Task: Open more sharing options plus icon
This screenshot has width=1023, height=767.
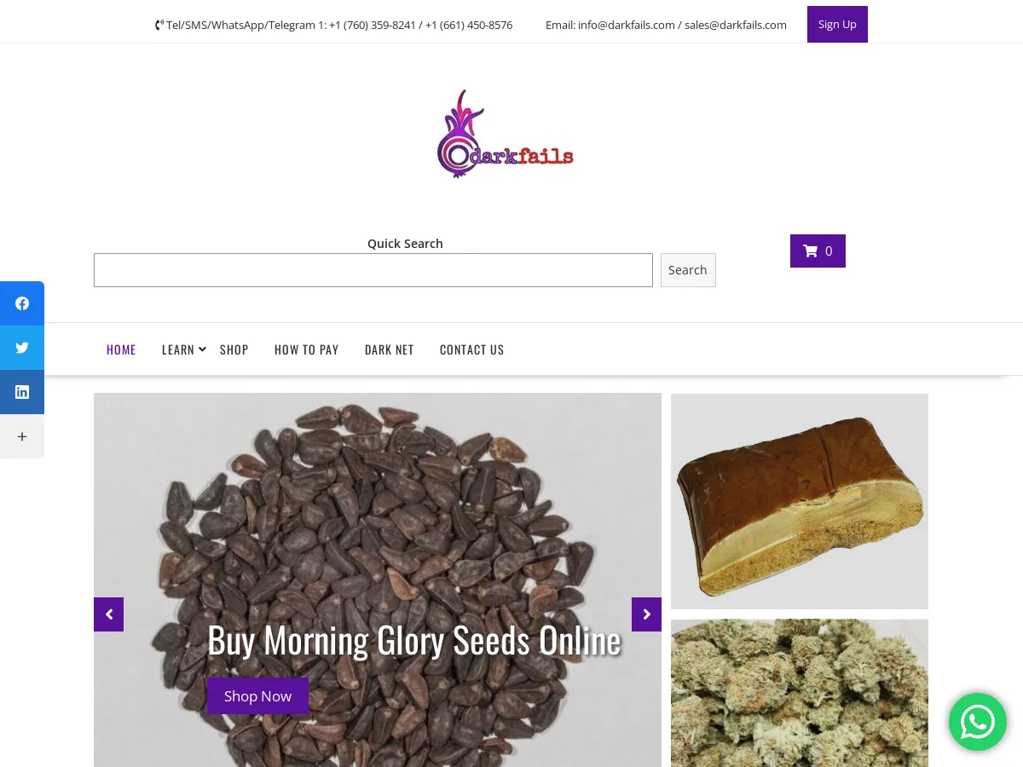Action: (x=22, y=436)
